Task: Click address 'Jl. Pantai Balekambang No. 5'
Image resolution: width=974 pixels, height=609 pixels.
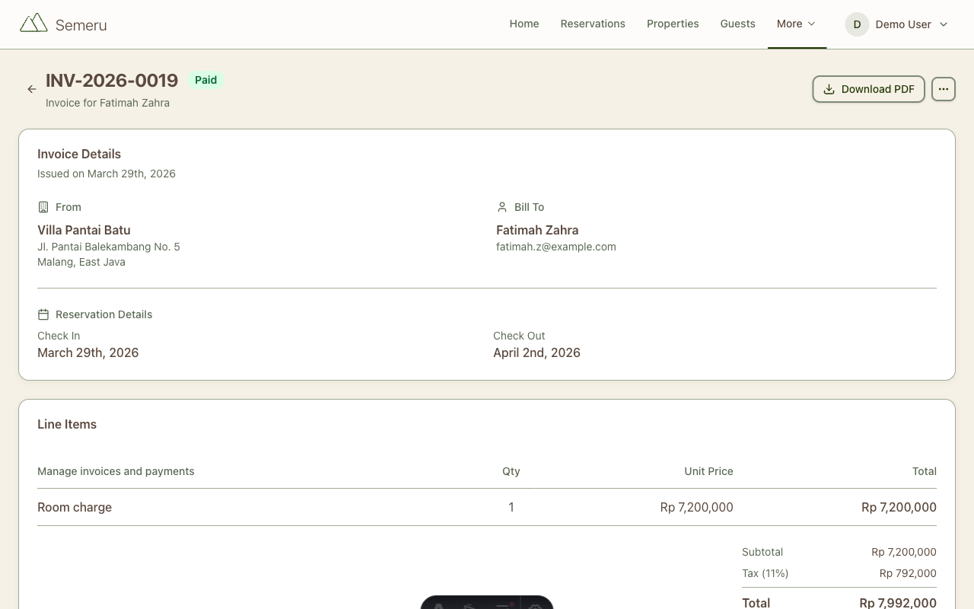Action: pos(109,247)
